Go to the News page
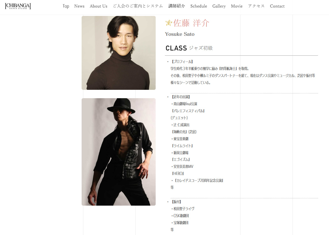The image size is (329, 235). [x=79, y=6]
